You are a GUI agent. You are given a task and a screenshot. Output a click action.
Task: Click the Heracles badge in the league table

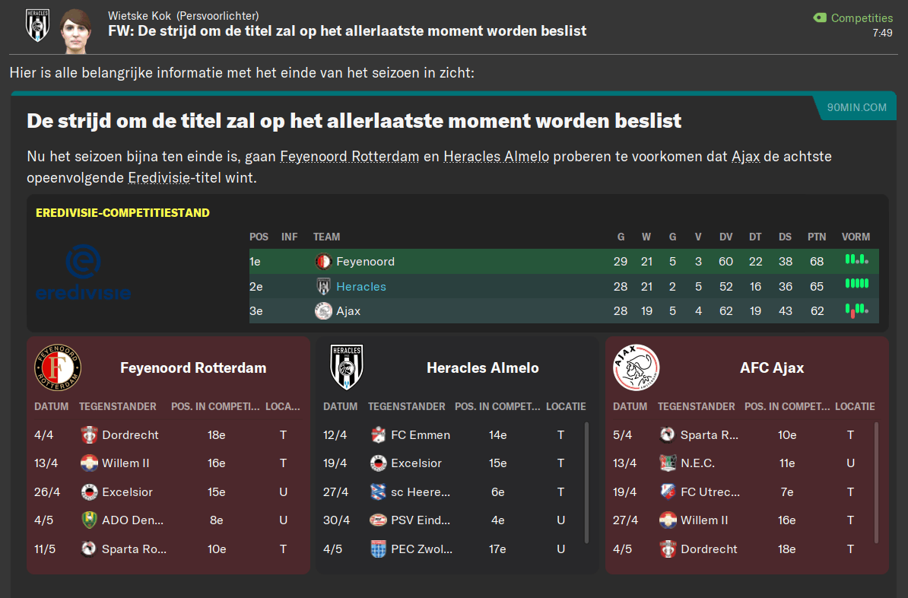point(323,287)
